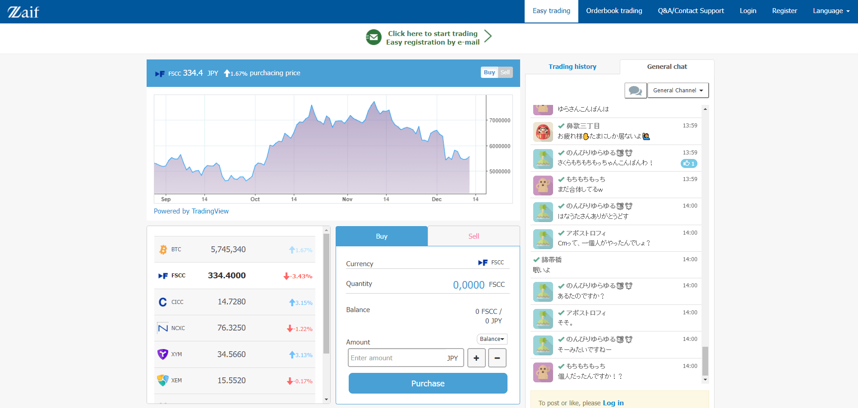Screen dimensions: 858x408
Task: Click the Purchase button
Action: point(428,384)
